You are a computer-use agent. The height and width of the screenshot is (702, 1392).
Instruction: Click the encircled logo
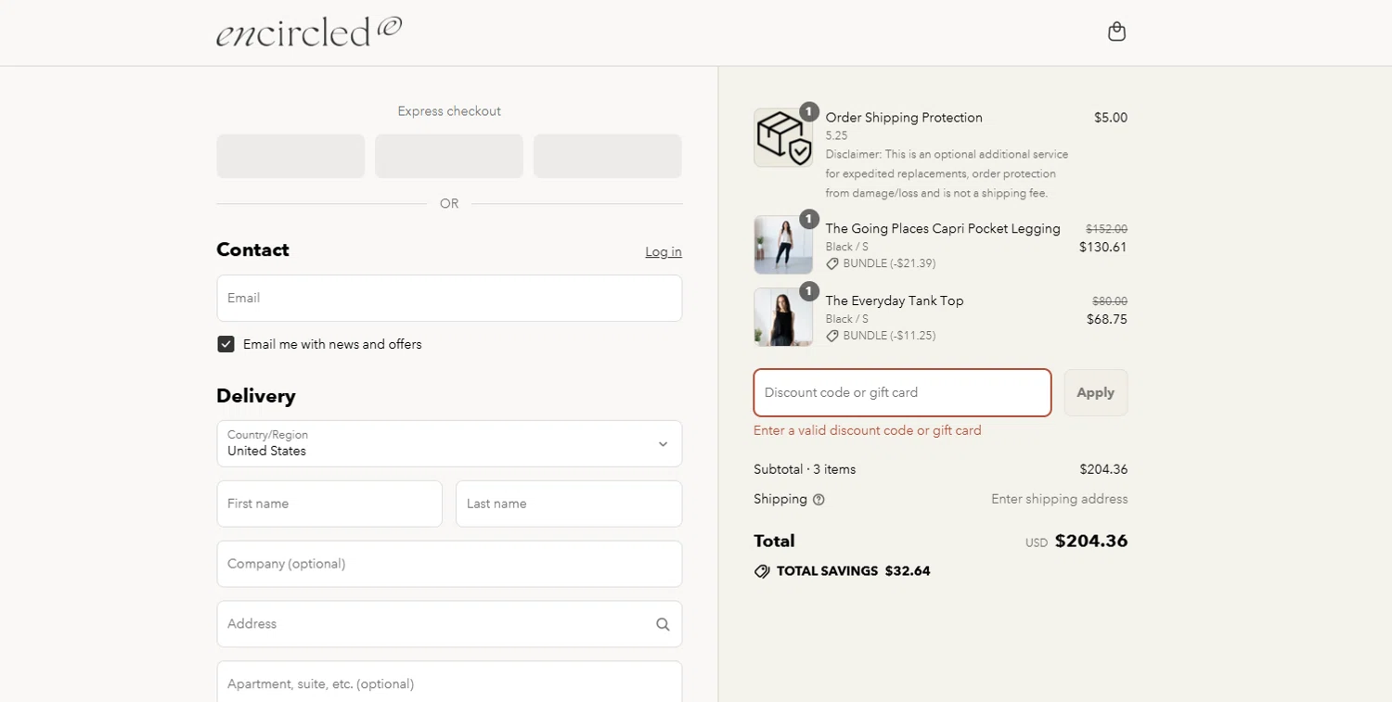[309, 32]
